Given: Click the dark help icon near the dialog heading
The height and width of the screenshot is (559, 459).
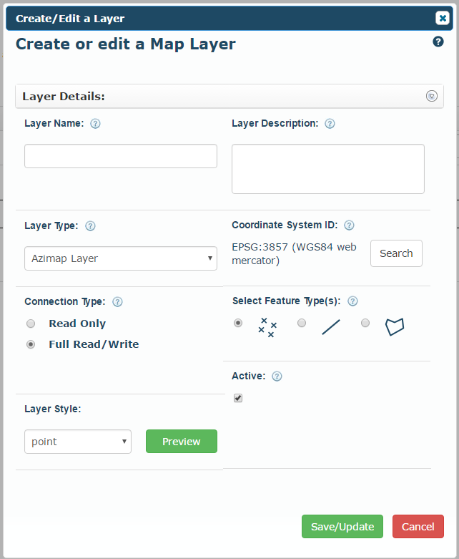Looking at the screenshot, I should [438, 42].
